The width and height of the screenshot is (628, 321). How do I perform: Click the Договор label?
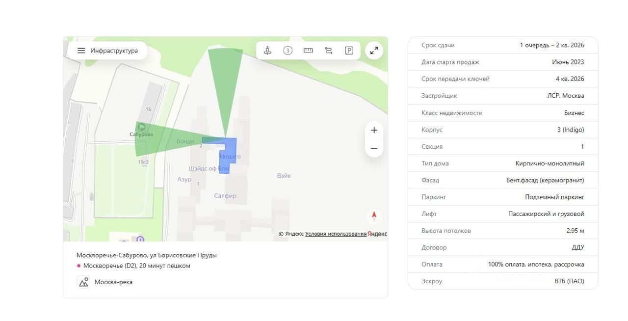pyautogui.click(x=434, y=247)
